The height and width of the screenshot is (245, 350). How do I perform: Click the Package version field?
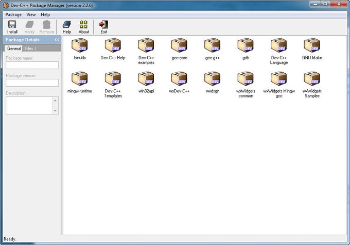tap(32, 83)
